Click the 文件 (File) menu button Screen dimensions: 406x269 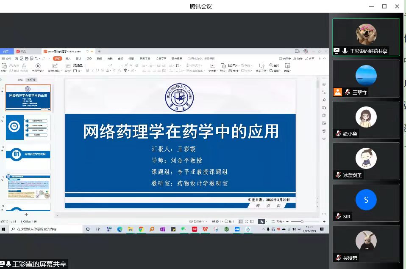pyautogui.click(x=8, y=58)
